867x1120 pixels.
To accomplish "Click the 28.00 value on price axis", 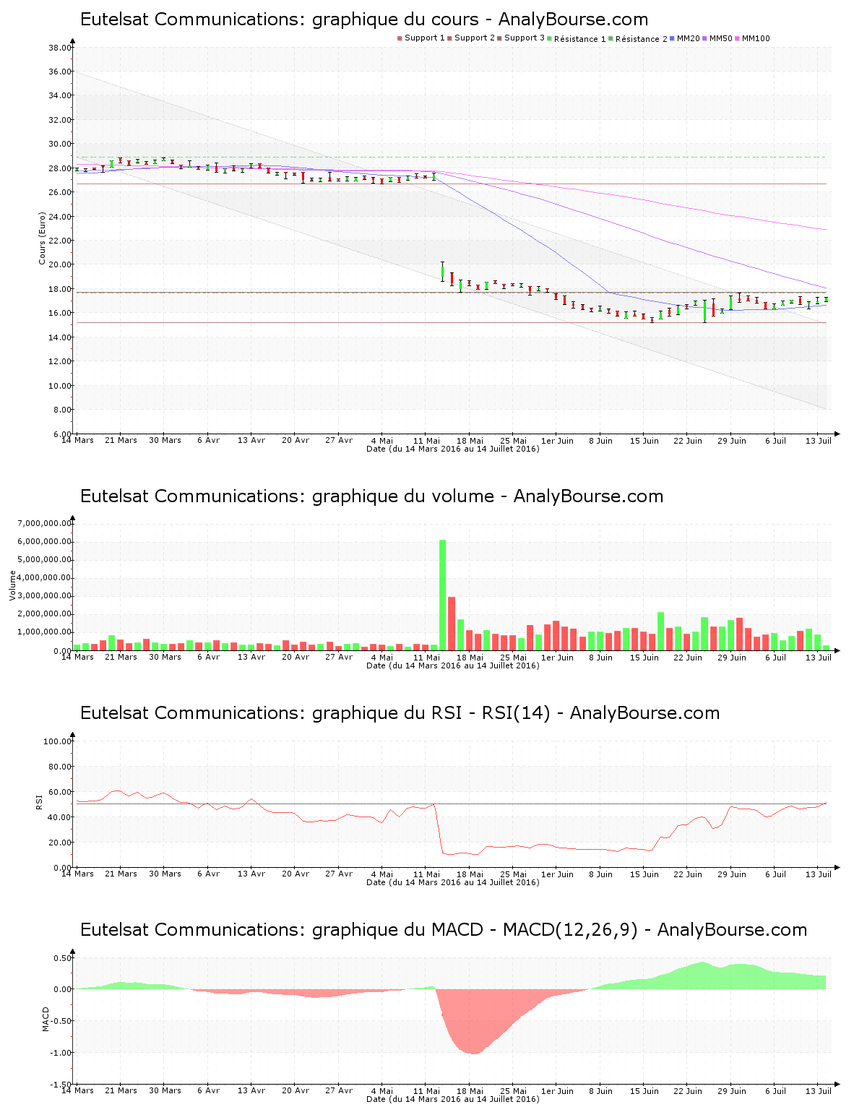I will [60, 168].
